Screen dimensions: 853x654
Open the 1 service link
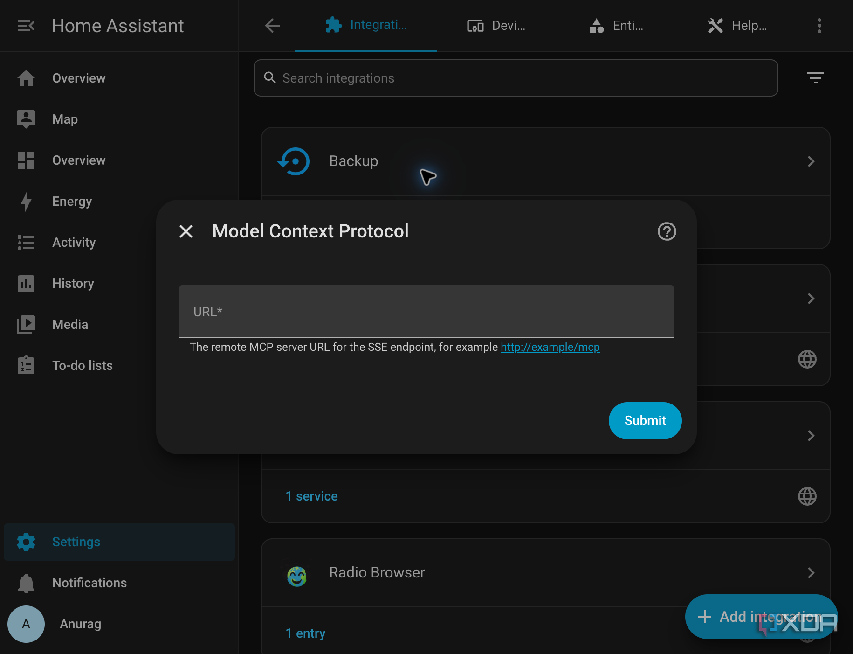pos(311,496)
